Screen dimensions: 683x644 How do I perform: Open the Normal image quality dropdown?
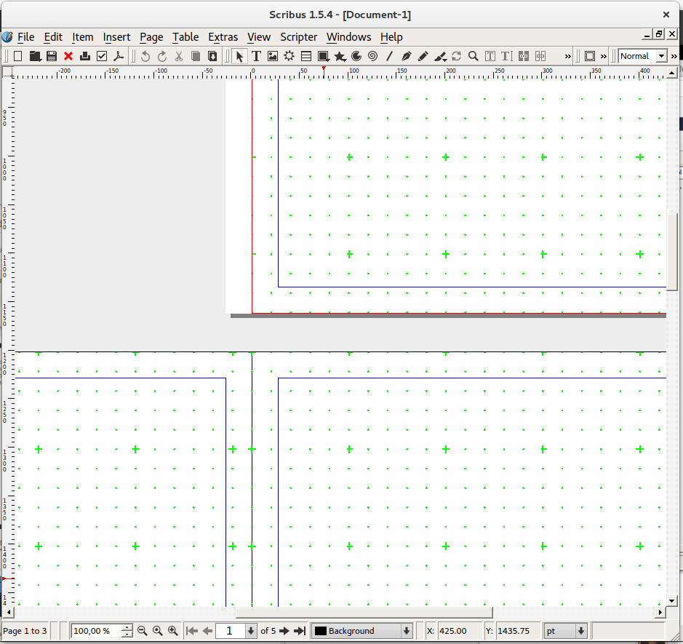pos(642,56)
